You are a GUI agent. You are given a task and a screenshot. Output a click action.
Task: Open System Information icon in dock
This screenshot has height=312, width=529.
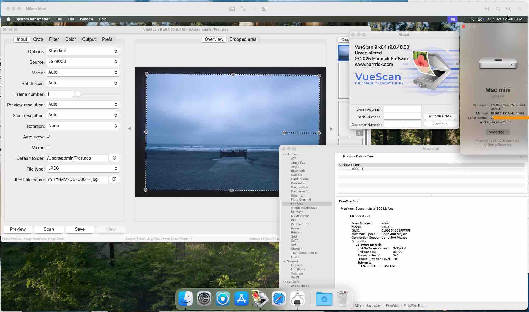pos(297,299)
